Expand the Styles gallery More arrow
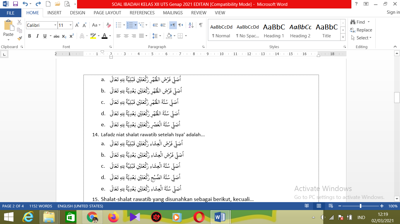Viewport: 400px width, 224px height. 343,37
